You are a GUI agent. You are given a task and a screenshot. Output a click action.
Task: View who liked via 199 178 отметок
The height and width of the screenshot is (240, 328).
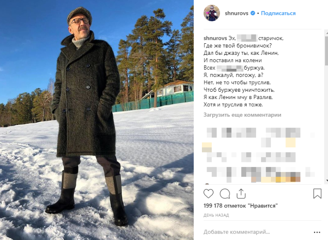click(x=241, y=206)
